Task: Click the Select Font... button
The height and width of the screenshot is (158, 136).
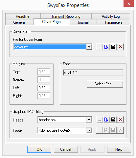Action: pos(105,84)
